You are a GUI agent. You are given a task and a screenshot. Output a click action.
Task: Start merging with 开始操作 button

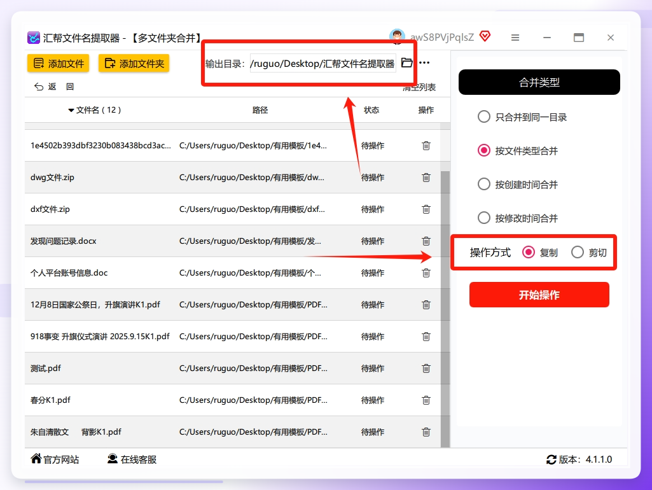pyautogui.click(x=539, y=295)
